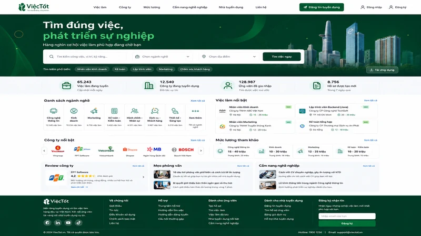The height and width of the screenshot is (236, 421).
Task: Open the Mức lương menu
Action: [152, 7]
